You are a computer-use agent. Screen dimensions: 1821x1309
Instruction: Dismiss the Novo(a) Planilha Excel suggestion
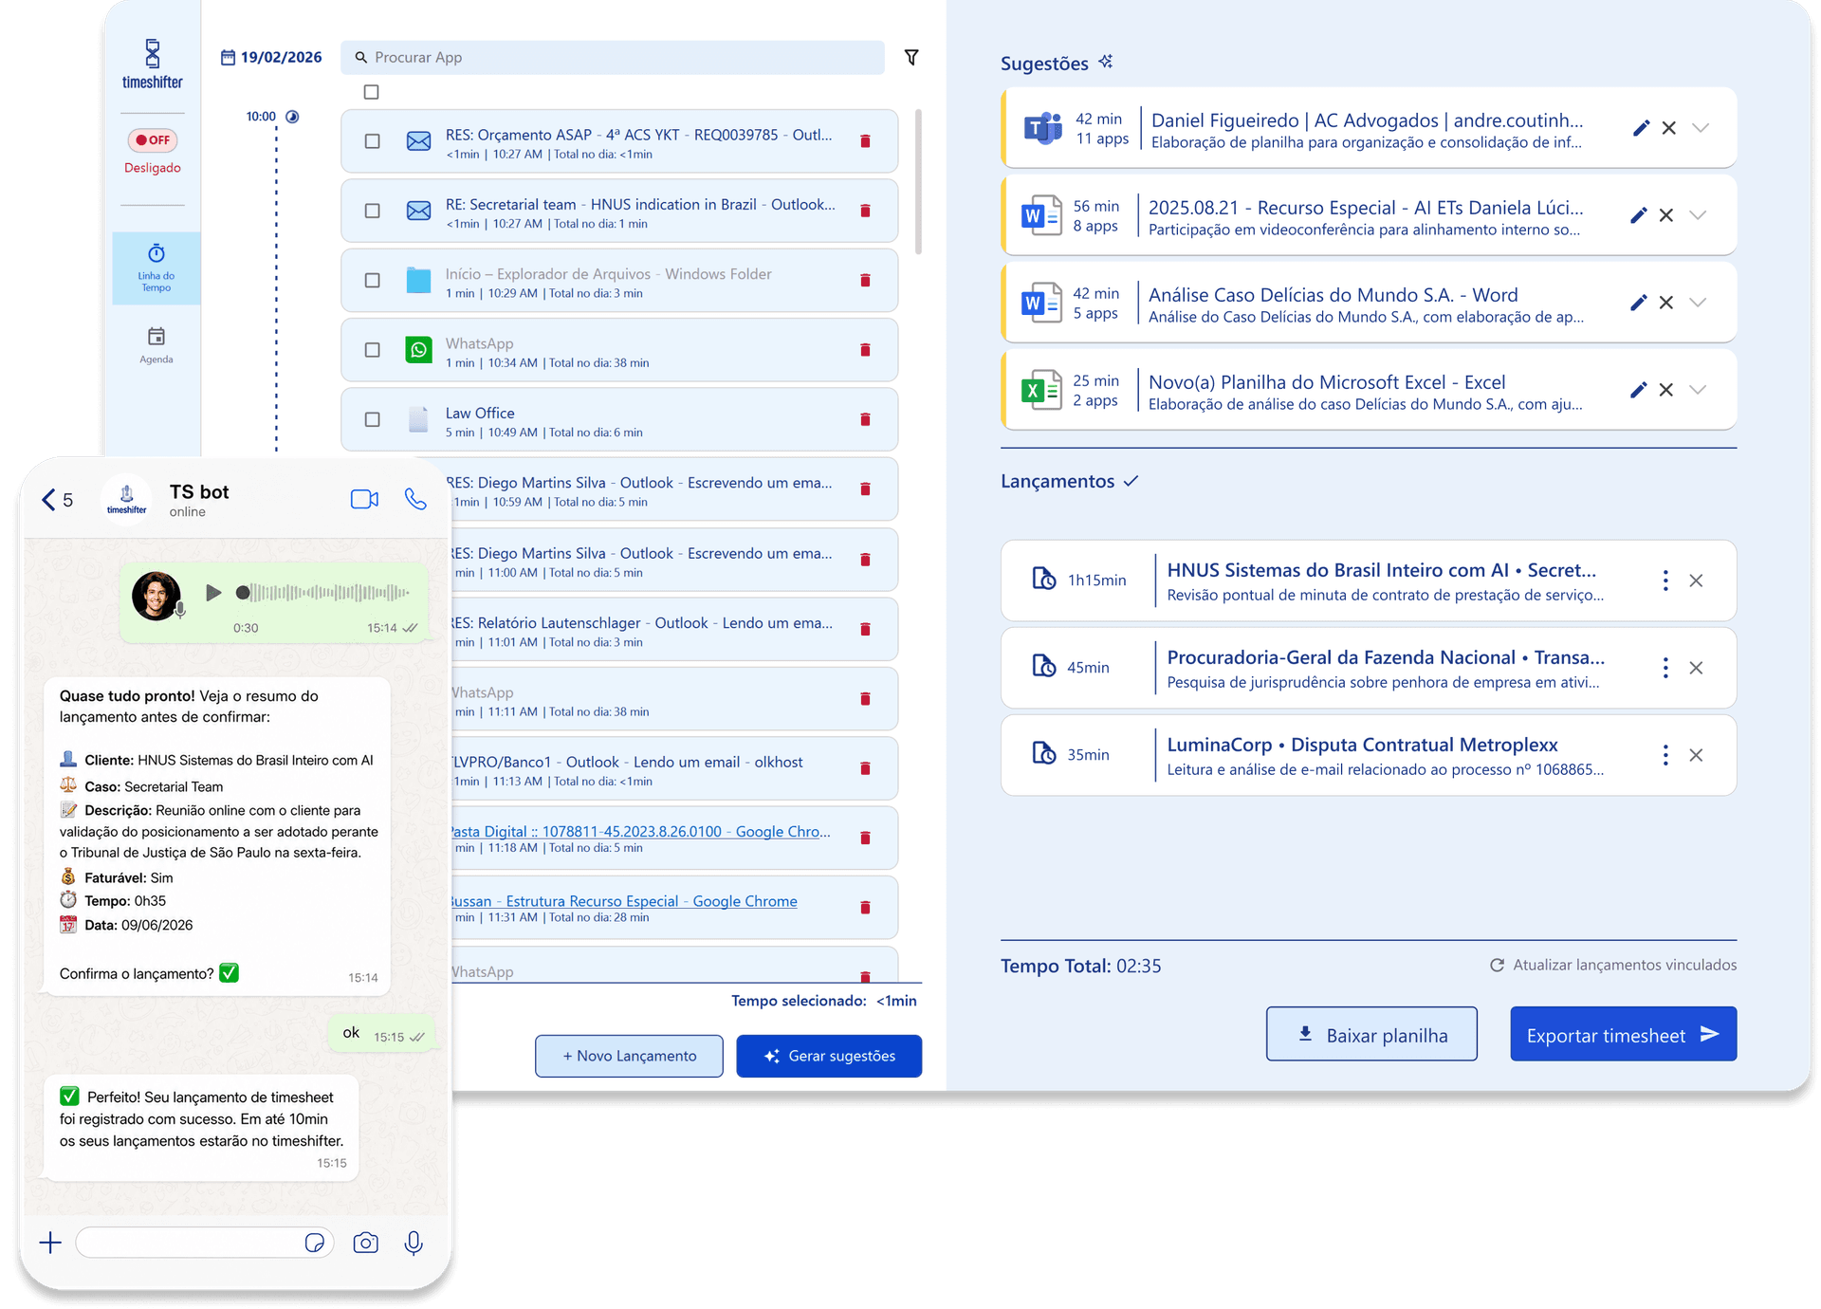[1666, 390]
